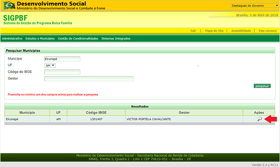Click the Município column header
Screen dimensions: 280x167
27,113
